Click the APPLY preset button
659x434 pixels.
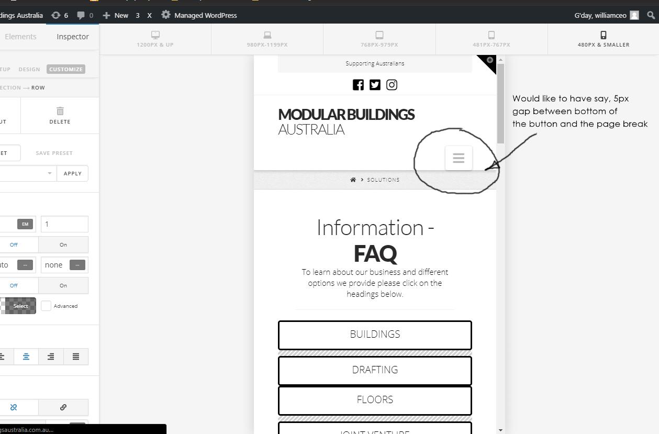72,173
